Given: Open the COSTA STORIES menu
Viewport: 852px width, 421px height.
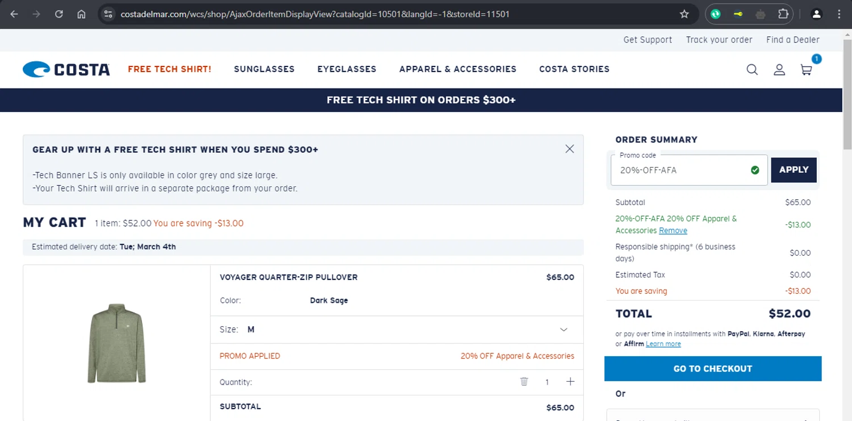Looking at the screenshot, I should 574,69.
